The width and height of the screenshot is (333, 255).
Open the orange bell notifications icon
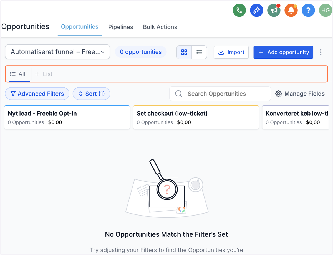coord(291,10)
